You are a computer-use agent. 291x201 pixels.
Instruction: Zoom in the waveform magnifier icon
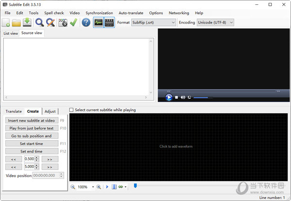click(98, 187)
